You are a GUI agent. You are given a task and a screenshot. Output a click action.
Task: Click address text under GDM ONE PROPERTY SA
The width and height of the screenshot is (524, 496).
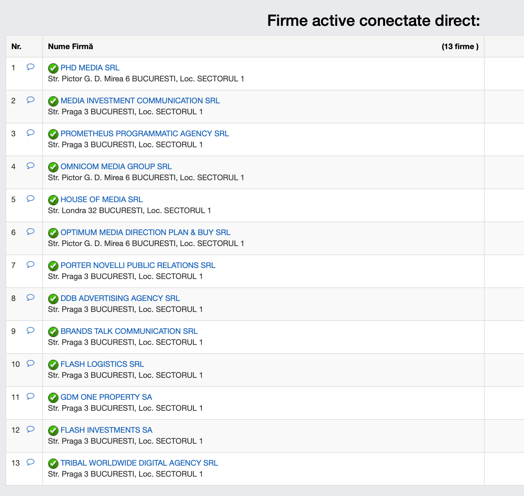point(125,408)
